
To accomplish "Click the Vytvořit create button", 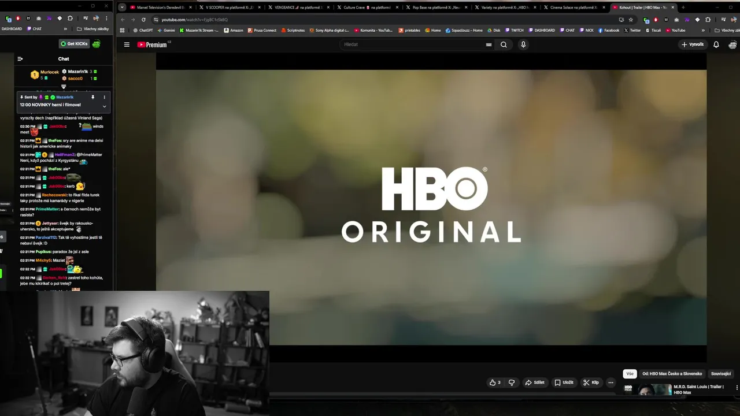I will [x=692, y=44].
